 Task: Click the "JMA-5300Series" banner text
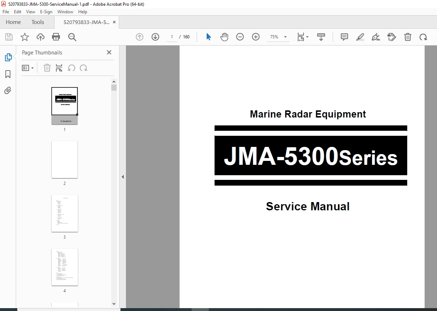tap(311, 156)
